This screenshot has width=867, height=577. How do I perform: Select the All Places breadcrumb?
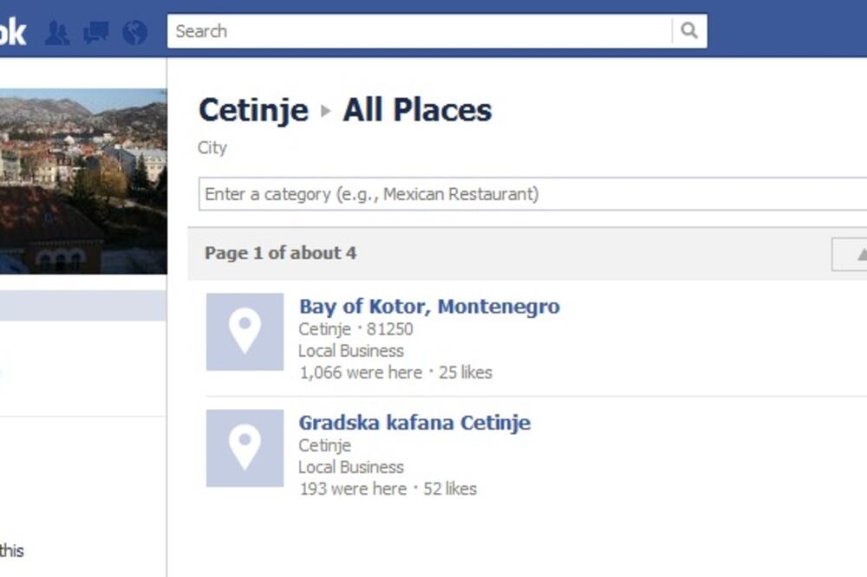[x=416, y=110]
